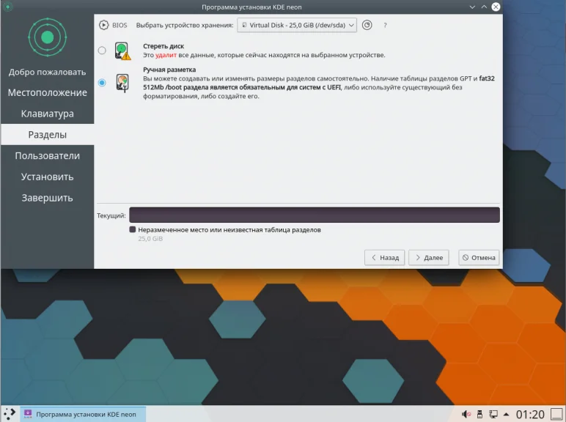Expand hidden system tray icons arrow

506,414
